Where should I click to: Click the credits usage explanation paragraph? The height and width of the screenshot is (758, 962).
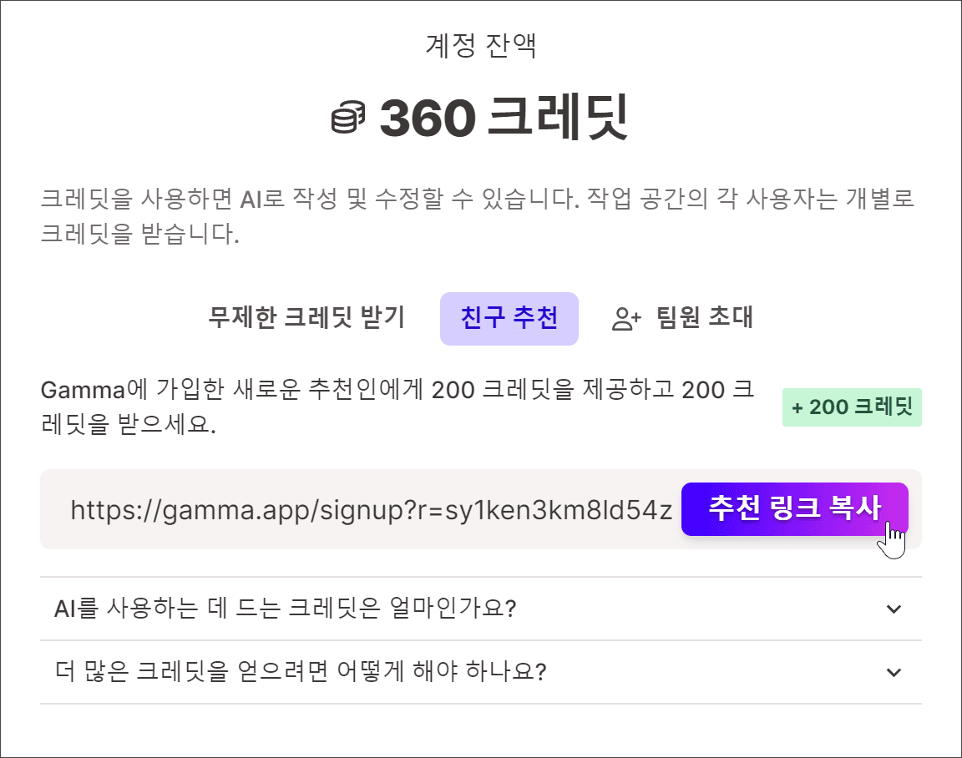click(478, 216)
